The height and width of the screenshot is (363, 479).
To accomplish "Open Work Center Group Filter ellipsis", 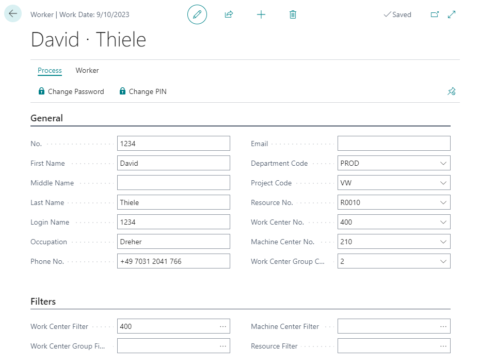I will [223, 346].
